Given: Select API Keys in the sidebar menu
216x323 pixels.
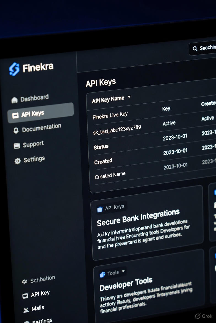Looking at the screenshot, I should pyautogui.click(x=40, y=113).
